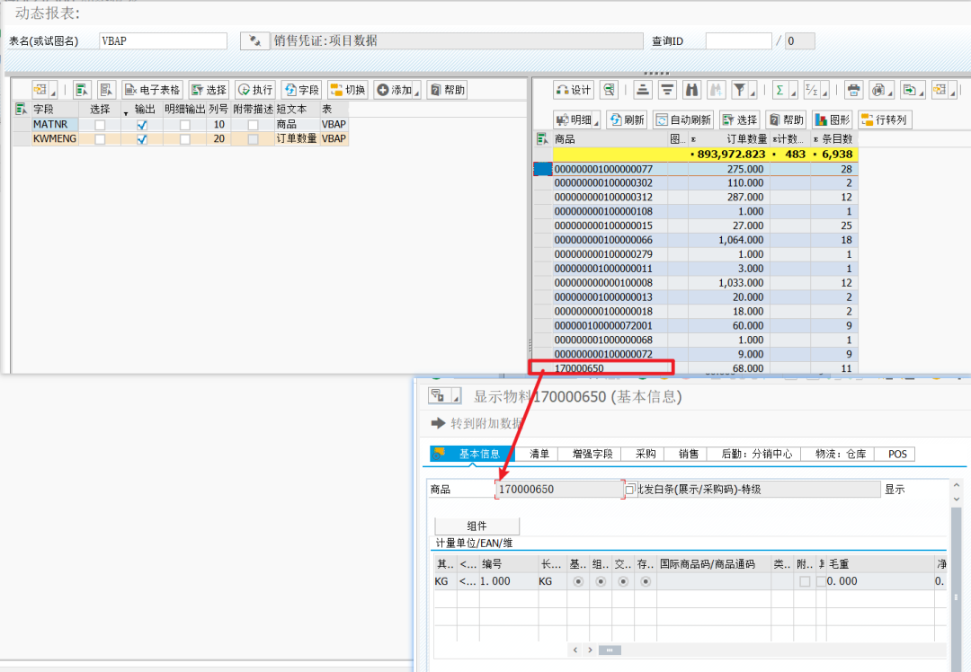Click the sigma total icon
Image resolution: width=971 pixels, height=672 pixels.
(780, 91)
